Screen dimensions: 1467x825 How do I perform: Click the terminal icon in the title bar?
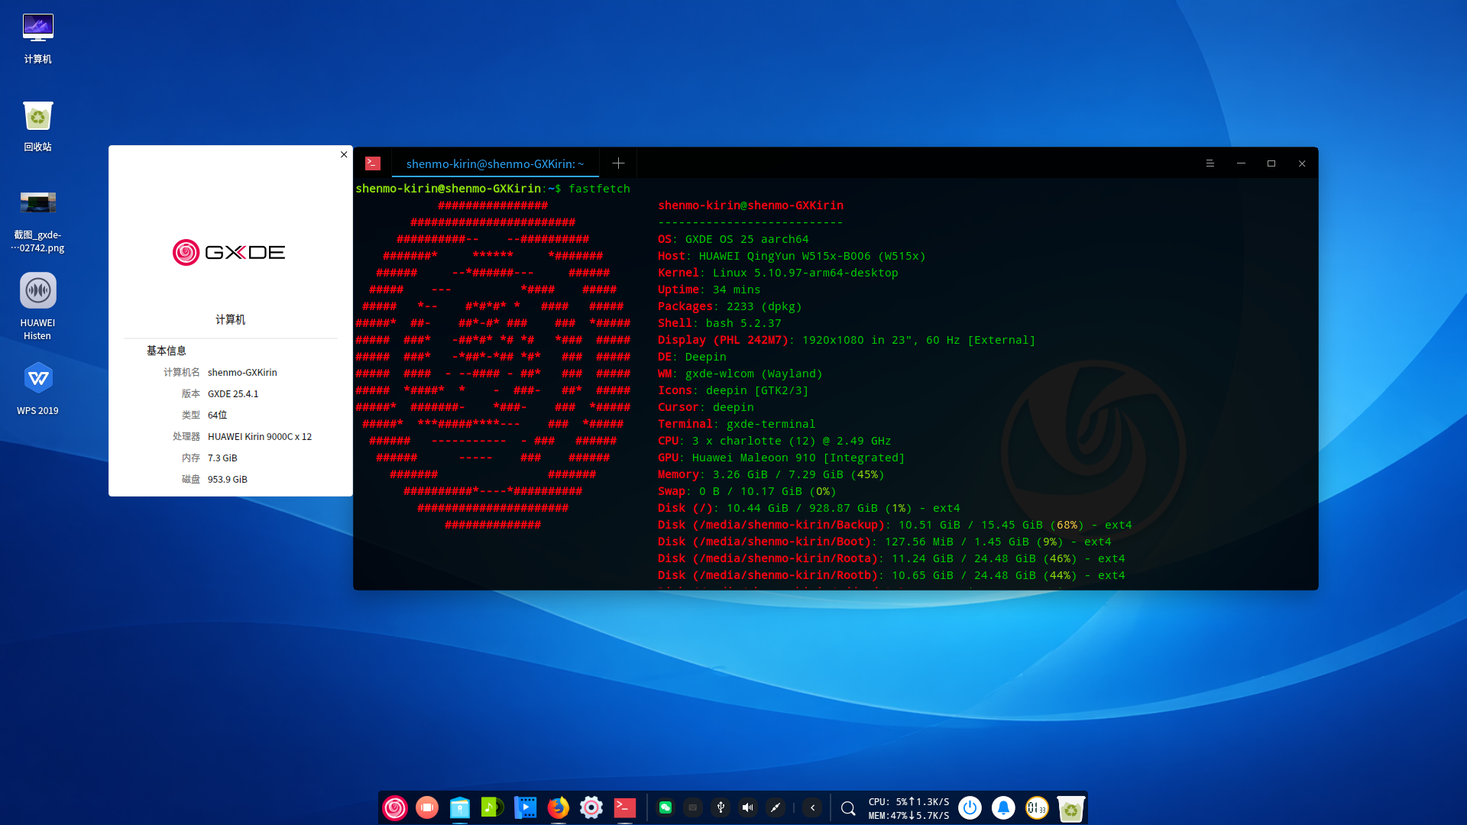pyautogui.click(x=373, y=163)
